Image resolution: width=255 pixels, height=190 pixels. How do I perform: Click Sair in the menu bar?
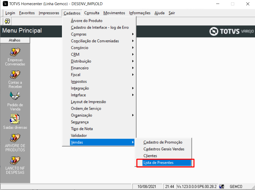[172, 13]
